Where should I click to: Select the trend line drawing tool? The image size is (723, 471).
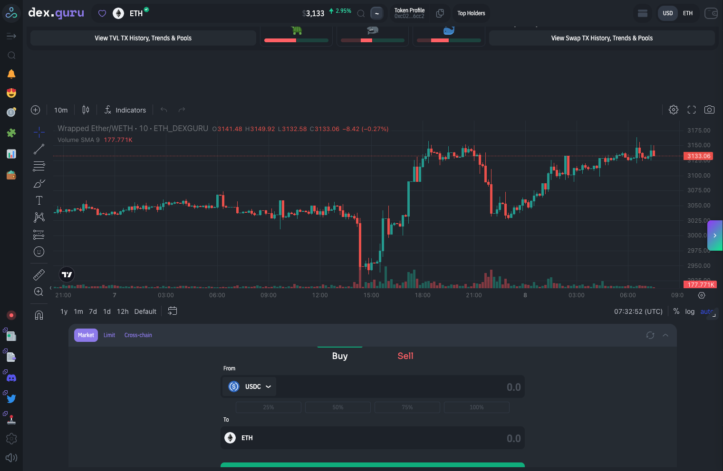point(39,149)
